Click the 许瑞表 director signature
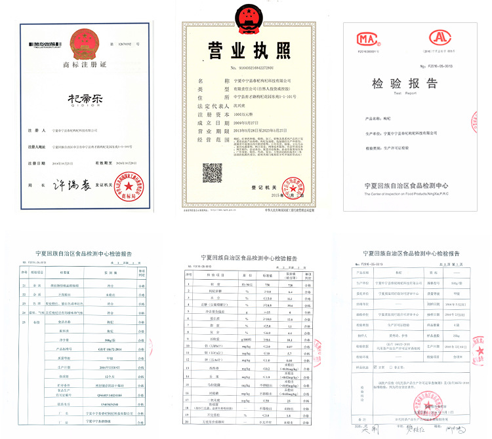The image size is (492, 439). click(72, 185)
